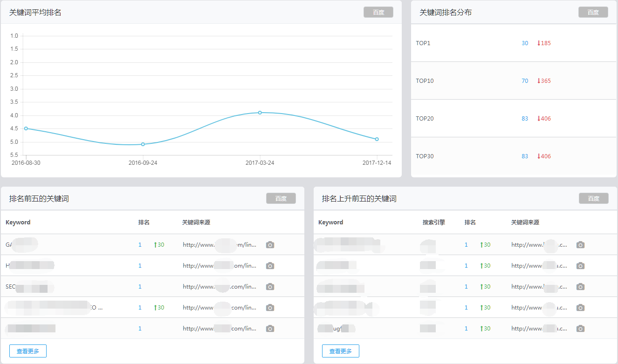Click 关键词来源 column header in rising keywords table
618x364 pixels.
[x=525, y=222]
